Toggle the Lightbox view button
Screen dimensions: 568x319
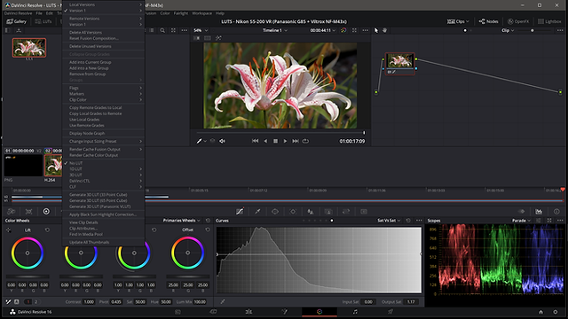click(549, 21)
